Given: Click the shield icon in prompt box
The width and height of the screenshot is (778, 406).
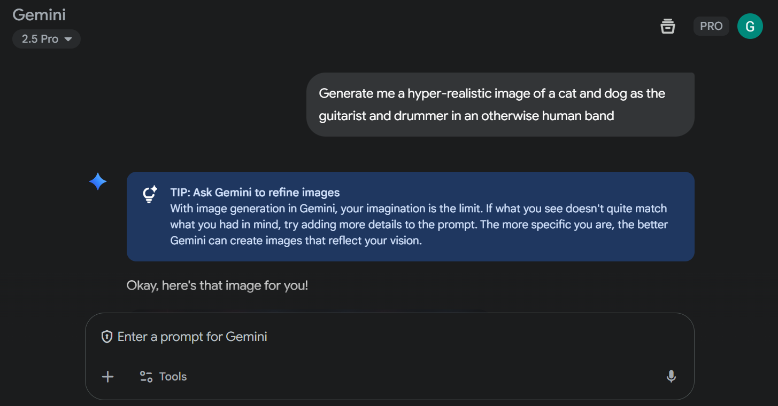Looking at the screenshot, I should click(107, 337).
